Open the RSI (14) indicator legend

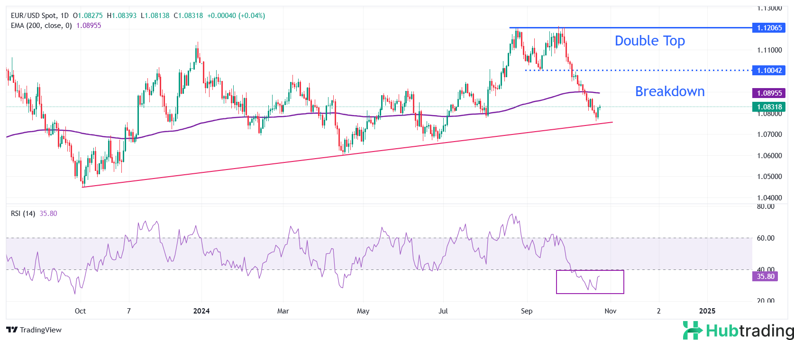pos(23,214)
